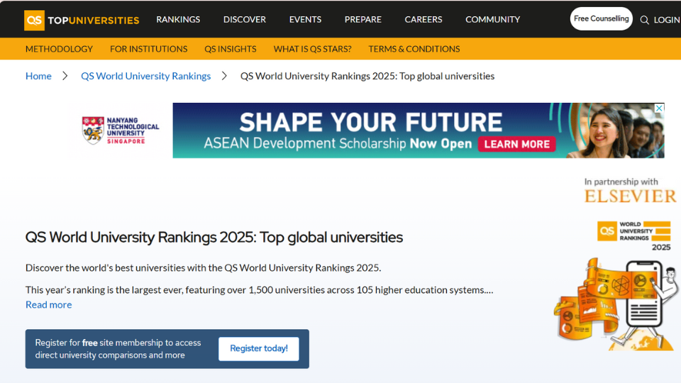Screen dimensions: 681x383
Task: Click the Elsevier partner logo
Action: (630, 196)
